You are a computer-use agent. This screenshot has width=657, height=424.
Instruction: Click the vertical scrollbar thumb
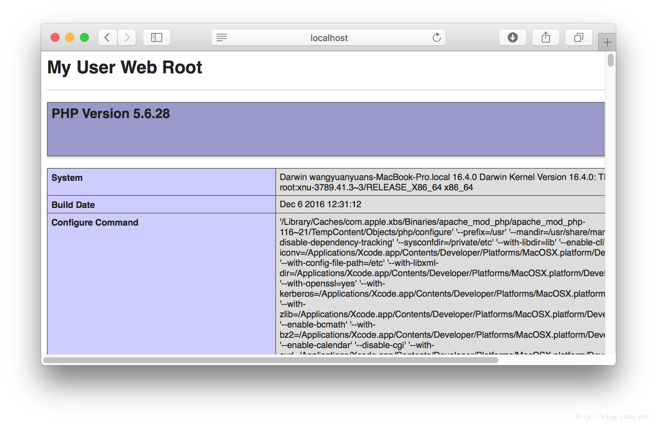point(611,60)
